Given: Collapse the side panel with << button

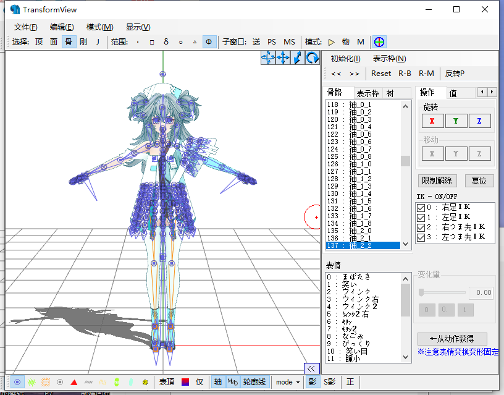Looking at the screenshot, I should (x=311, y=368).
